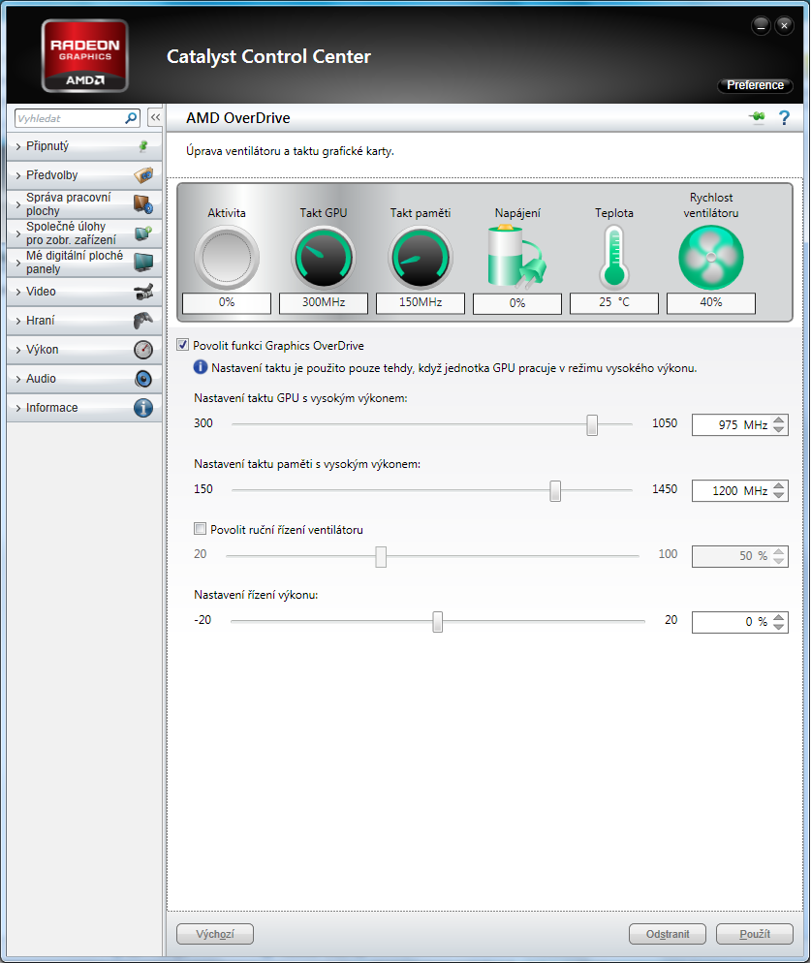Click the GPU clock slider handle
The image size is (811, 963).
click(592, 424)
